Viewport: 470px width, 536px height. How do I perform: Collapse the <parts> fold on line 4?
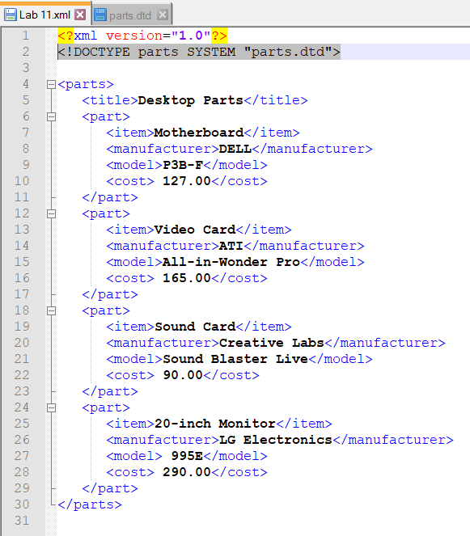click(51, 84)
